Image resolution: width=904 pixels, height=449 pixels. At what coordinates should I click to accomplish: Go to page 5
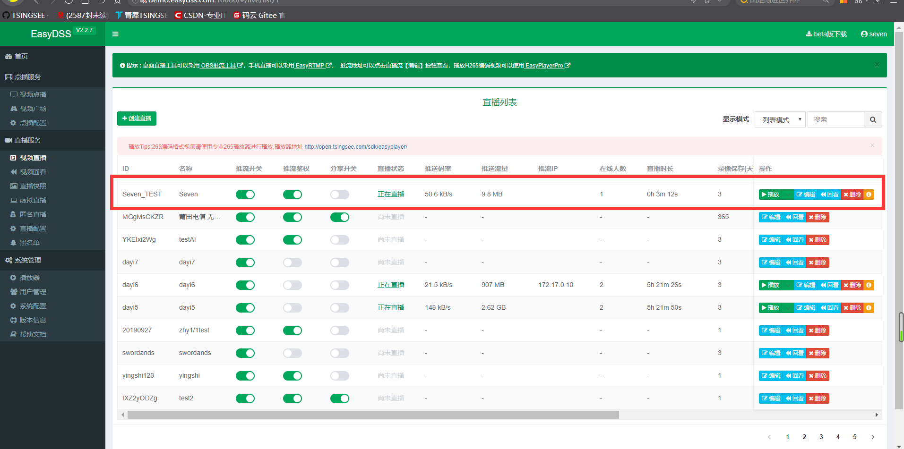click(x=855, y=437)
